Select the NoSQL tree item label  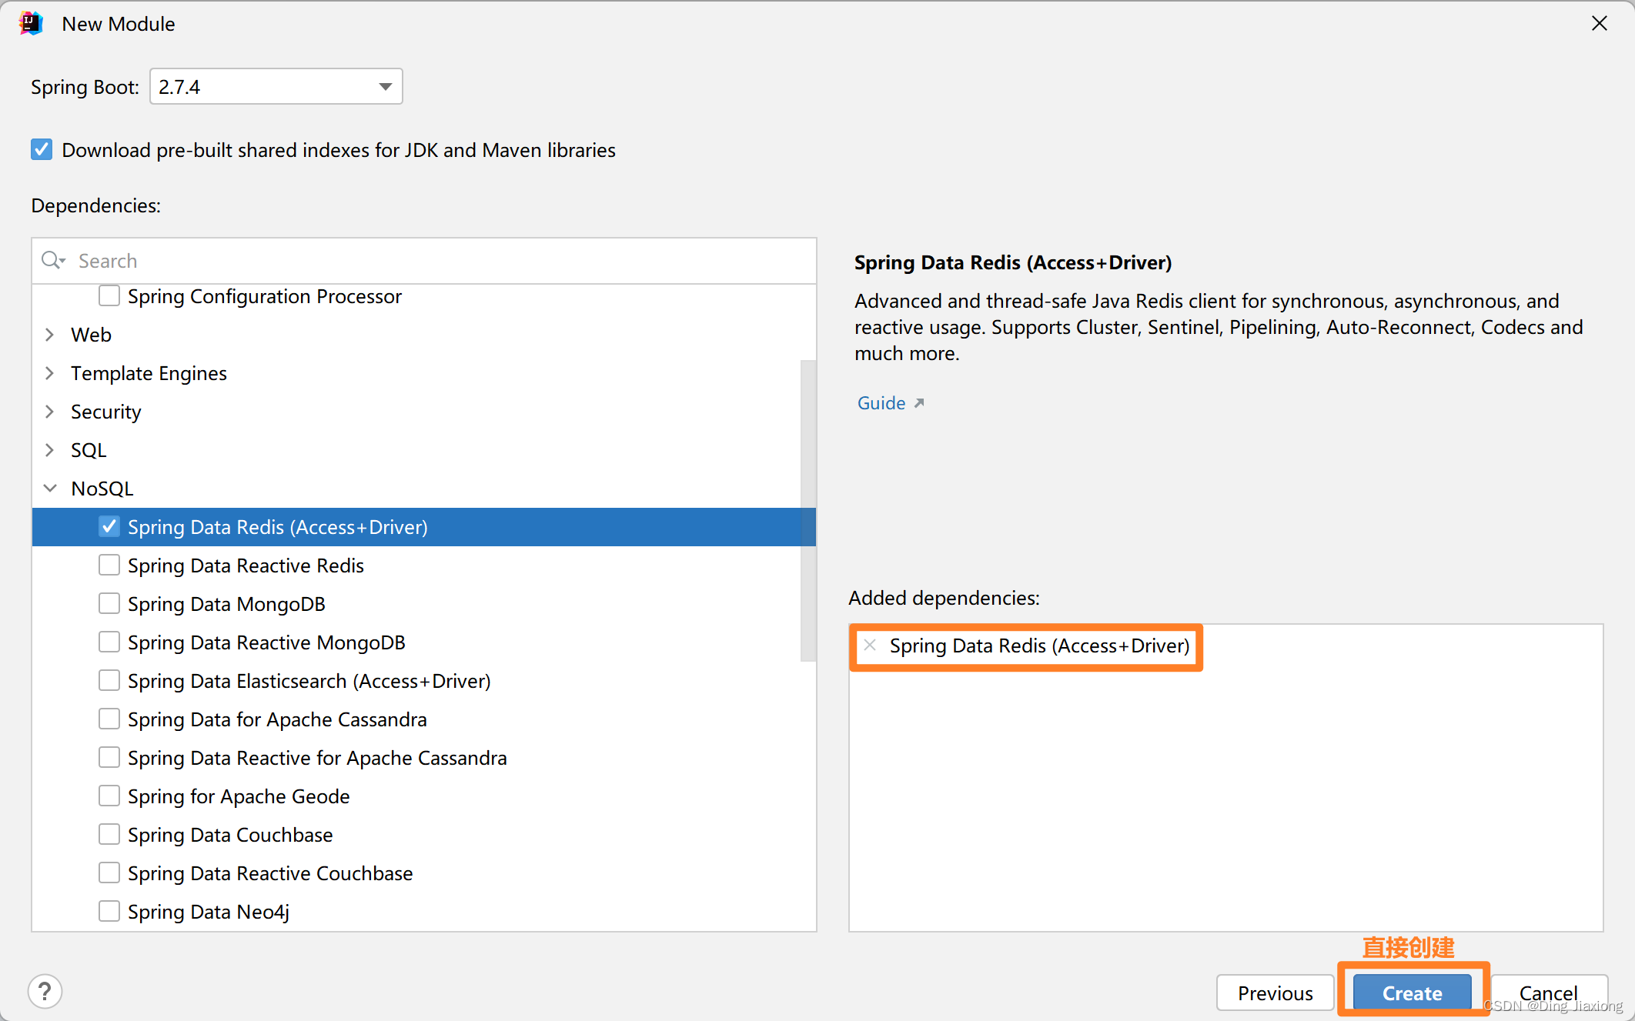pos(102,489)
